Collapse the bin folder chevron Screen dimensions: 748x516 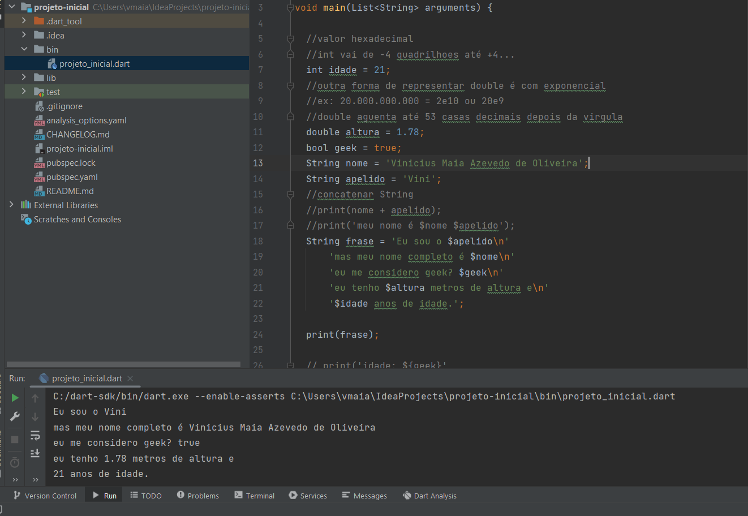[x=24, y=49]
